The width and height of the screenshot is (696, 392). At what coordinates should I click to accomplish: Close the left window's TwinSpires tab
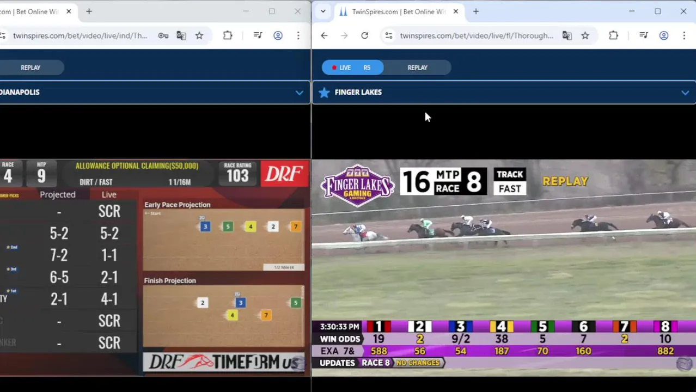[69, 11]
